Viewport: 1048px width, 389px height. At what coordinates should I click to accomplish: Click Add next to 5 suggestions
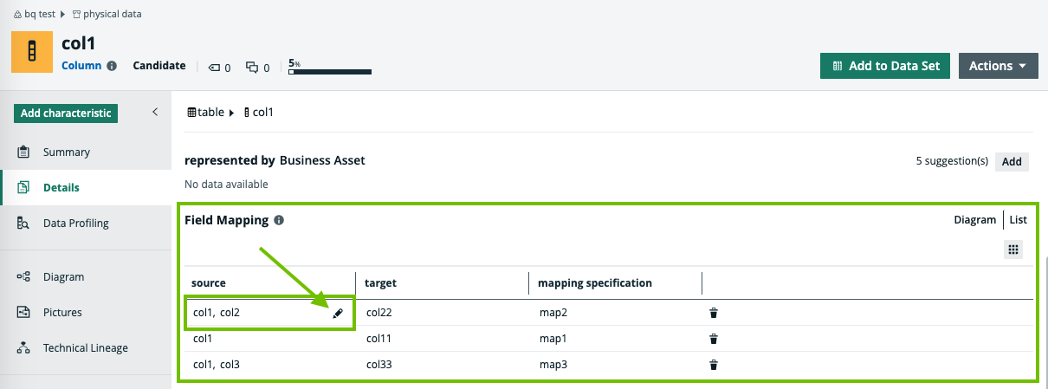pos(1012,161)
